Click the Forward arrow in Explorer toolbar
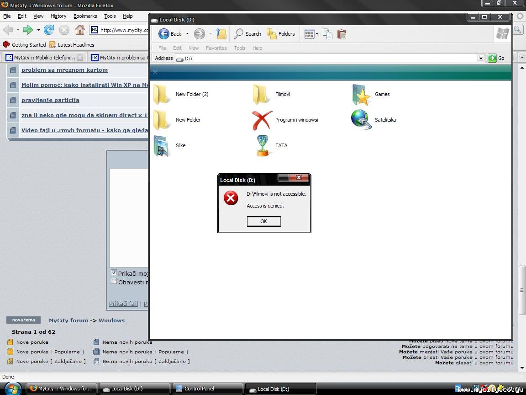Viewport: 526px width, 395px height. pyautogui.click(x=199, y=33)
